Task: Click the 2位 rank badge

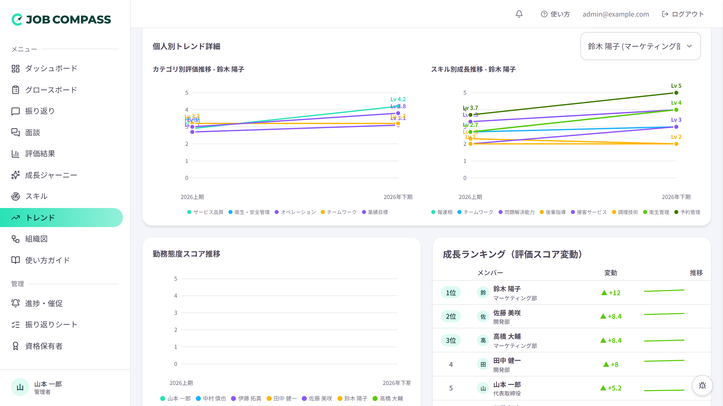Action: point(451,317)
